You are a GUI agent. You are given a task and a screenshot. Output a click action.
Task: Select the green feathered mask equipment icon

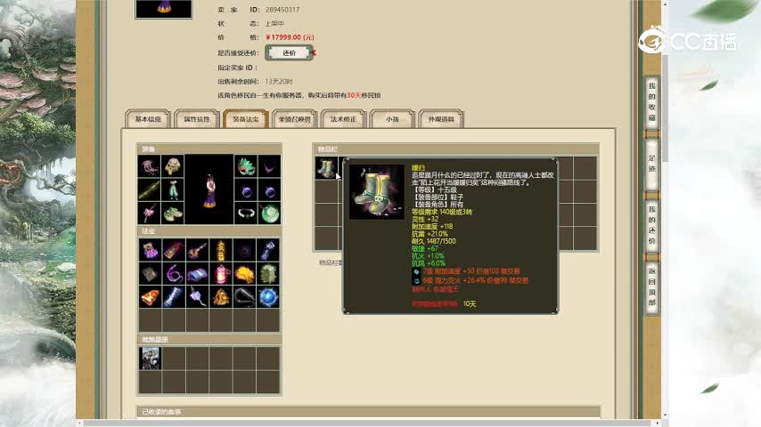[x=246, y=166]
